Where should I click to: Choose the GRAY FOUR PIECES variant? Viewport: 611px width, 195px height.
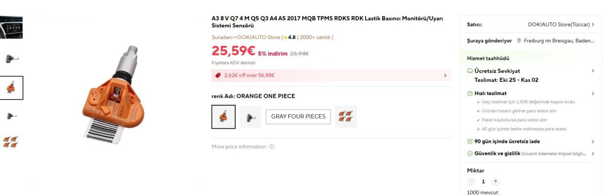[x=298, y=117]
